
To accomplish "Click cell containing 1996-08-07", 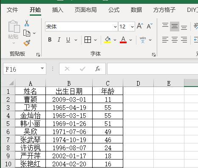I will coord(69,148).
